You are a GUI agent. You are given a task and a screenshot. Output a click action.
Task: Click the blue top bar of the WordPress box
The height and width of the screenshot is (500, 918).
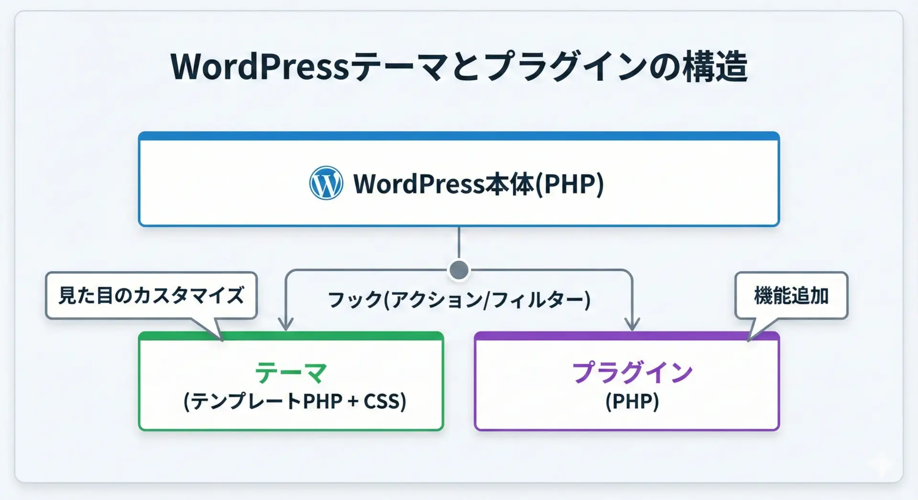459,136
